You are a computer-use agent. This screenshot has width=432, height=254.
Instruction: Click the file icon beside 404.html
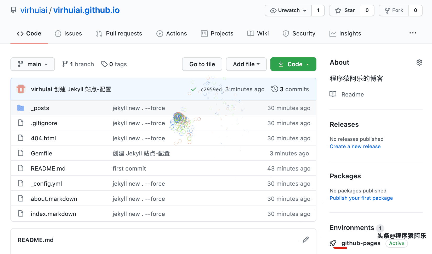tap(21, 138)
